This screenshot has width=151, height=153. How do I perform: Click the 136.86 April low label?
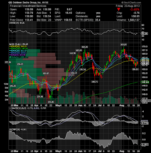[x=51, y=102]
